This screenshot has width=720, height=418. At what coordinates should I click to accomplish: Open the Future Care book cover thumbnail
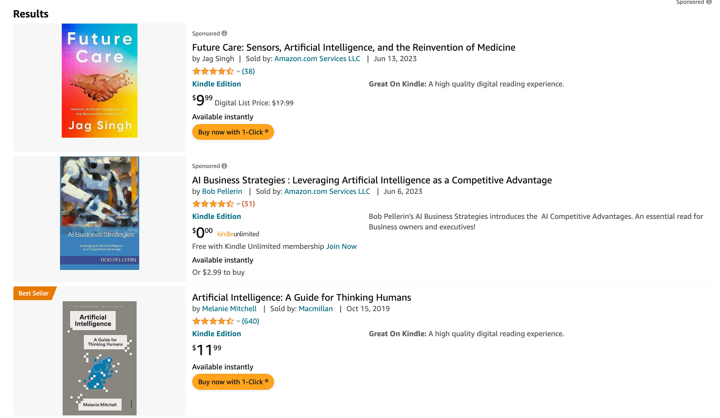coord(100,81)
